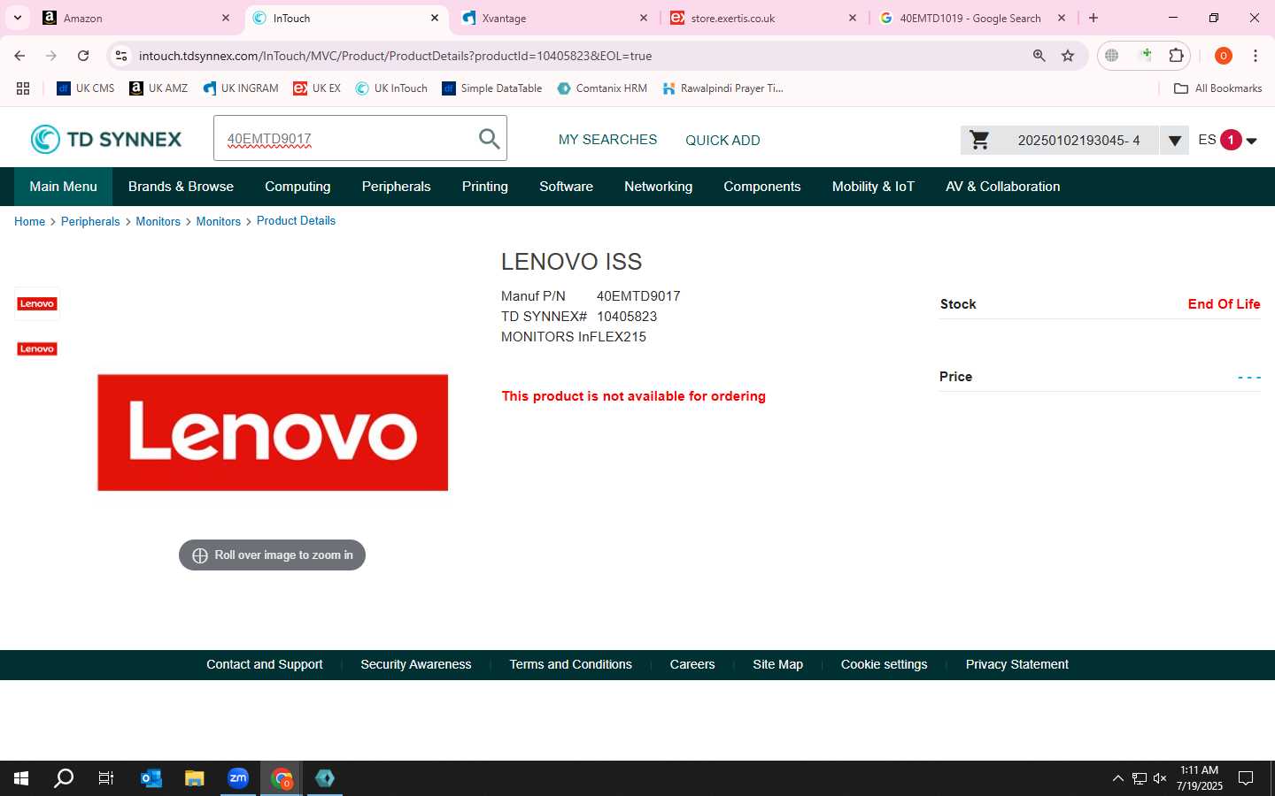
Task: Open the Main Menu tab
Action: [x=63, y=187]
